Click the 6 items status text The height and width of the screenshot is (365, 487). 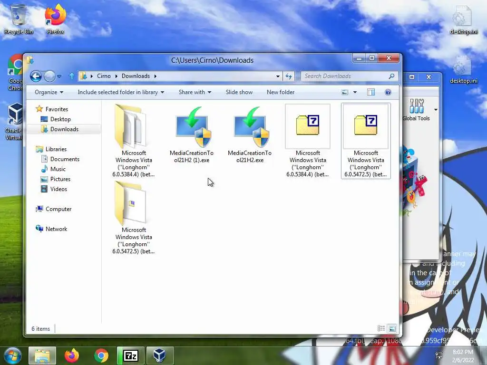(x=41, y=329)
